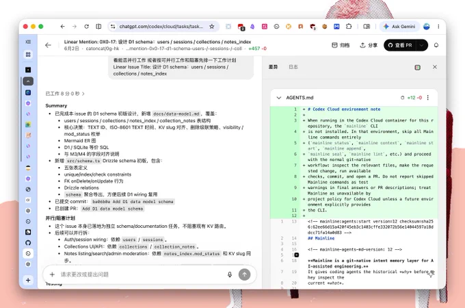This screenshot has height=308, width=465.
Task: Click the ## Mainline diff line
Action: tap(321, 238)
